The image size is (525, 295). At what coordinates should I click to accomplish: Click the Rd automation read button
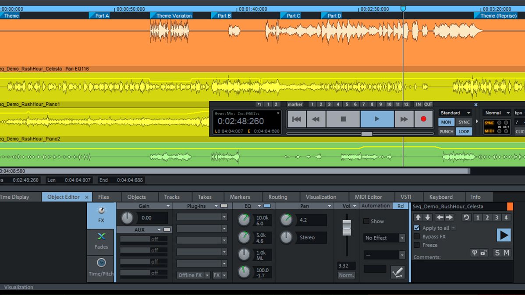(x=401, y=206)
